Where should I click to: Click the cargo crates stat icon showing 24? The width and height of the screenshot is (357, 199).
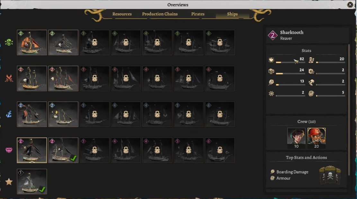coord(271,71)
